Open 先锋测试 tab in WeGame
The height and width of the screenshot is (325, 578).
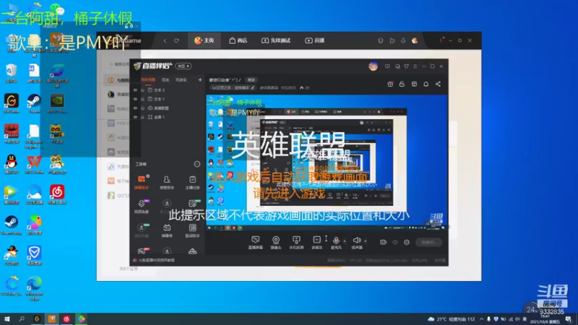276,40
